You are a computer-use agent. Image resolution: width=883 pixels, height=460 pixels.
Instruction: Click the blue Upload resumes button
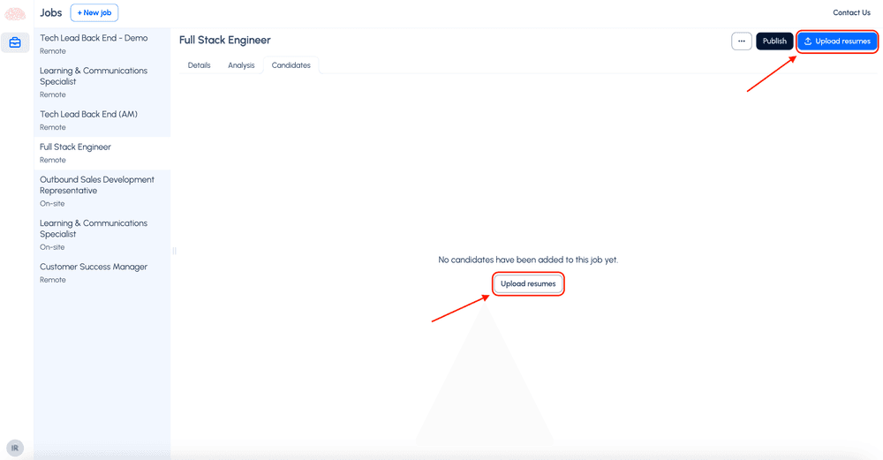coord(837,41)
